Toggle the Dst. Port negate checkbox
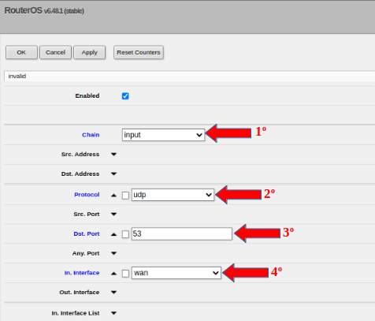The image size is (375, 321). pos(125,234)
